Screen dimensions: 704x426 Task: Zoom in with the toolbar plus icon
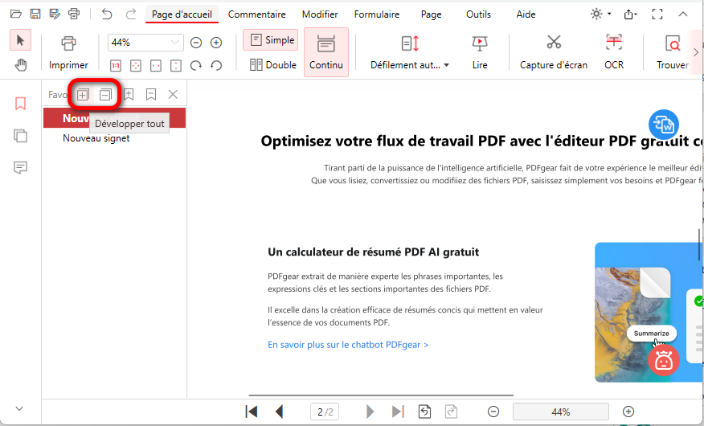pos(216,43)
